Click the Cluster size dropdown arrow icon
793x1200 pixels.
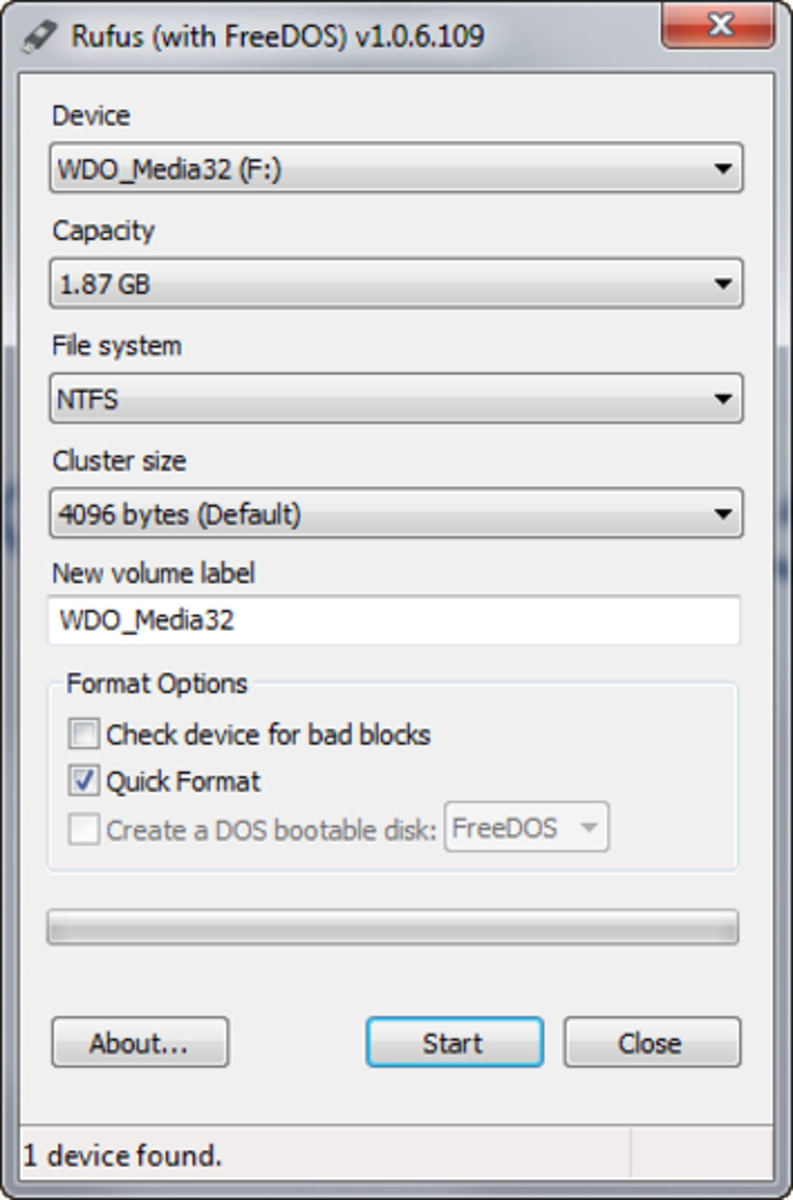pos(722,514)
